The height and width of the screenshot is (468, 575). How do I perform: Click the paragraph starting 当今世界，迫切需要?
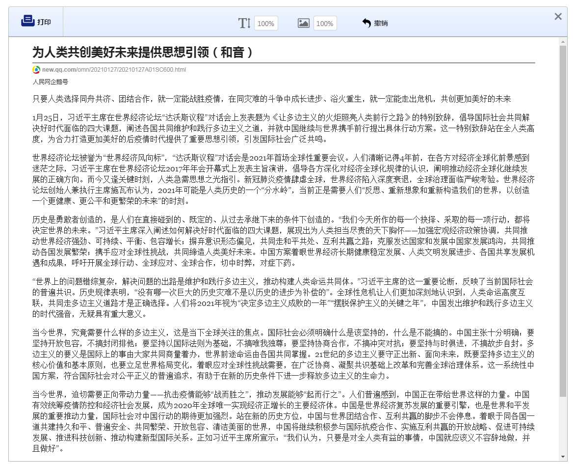click(283, 421)
